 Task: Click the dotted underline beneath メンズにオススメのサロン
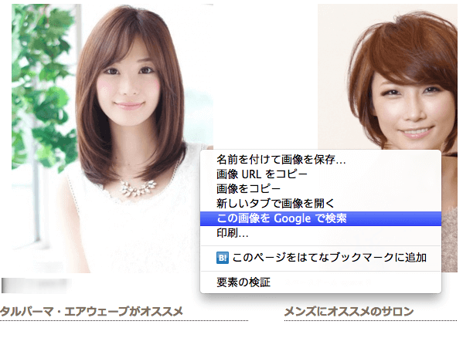(x=370, y=320)
